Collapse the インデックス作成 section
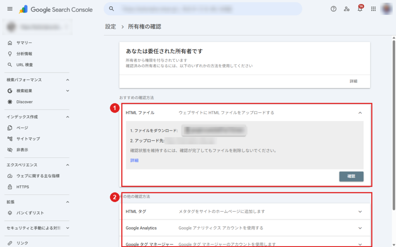The image size is (396, 247). click(x=67, y=117)
